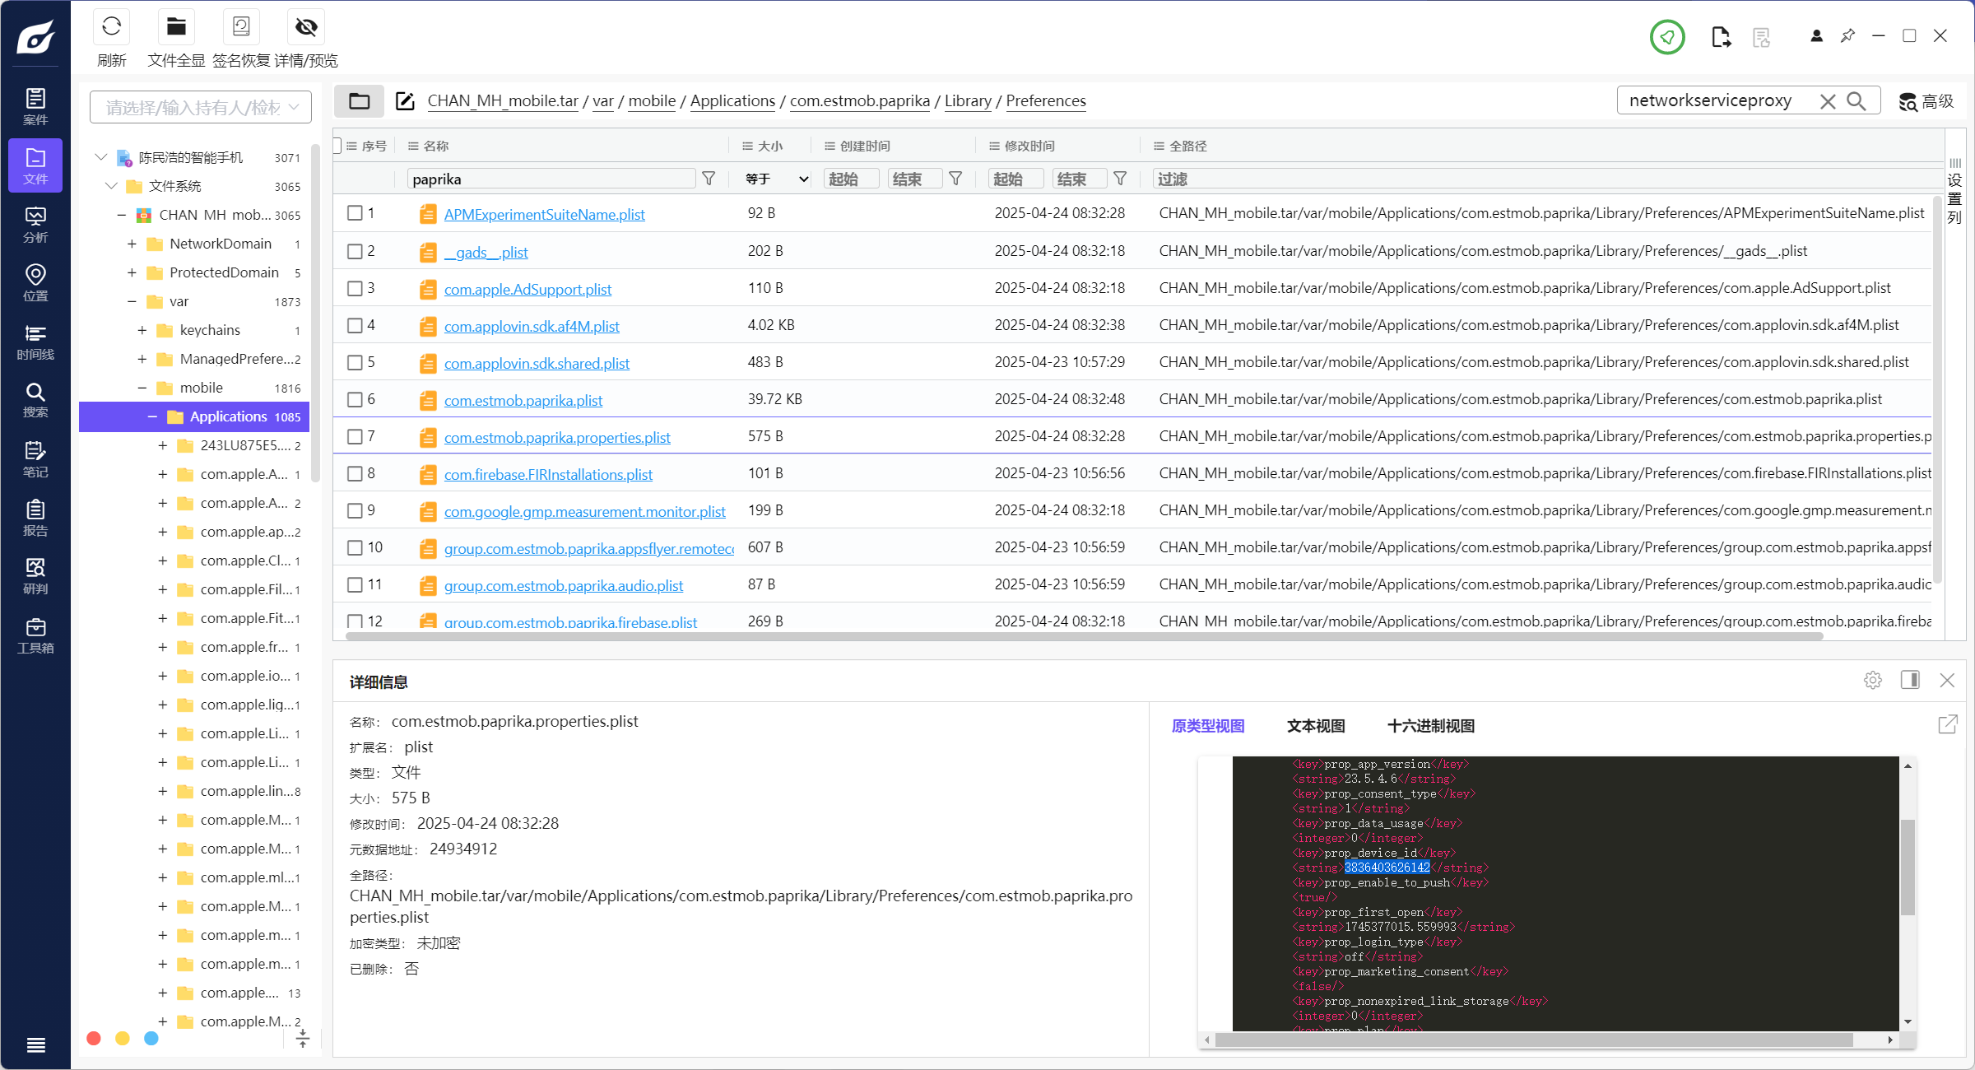
Task: Click the Signature Recovery (签名恢复) icon
Action: (241, 27)
